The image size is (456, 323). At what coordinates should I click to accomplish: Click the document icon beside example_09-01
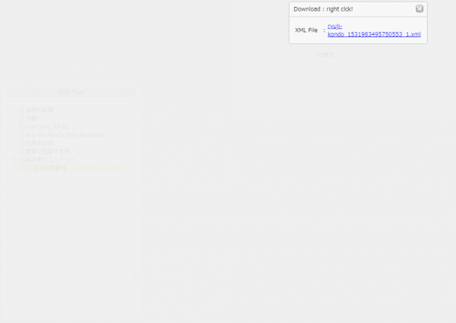21,127
